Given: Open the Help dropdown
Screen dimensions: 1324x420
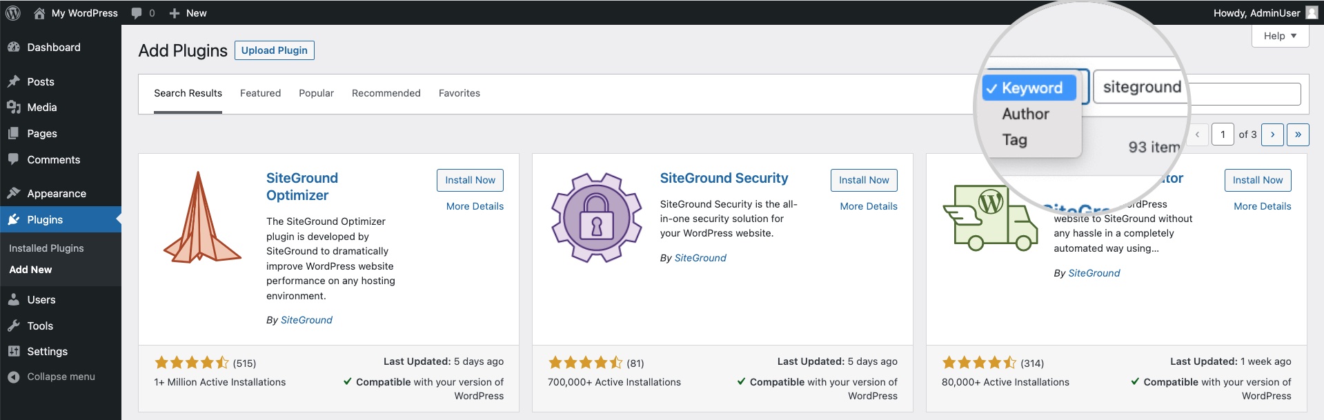Looking at the screenshot, I should (1280, 36).
